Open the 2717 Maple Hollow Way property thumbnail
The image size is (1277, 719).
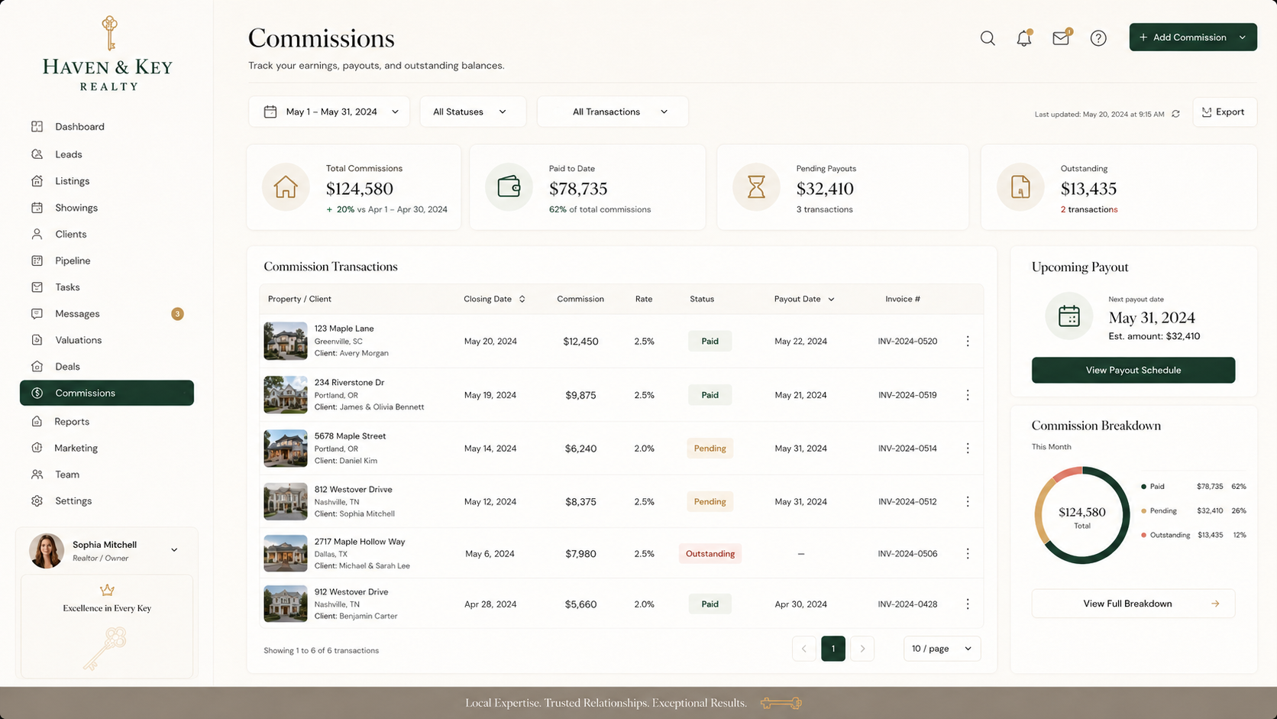(286, 553)
